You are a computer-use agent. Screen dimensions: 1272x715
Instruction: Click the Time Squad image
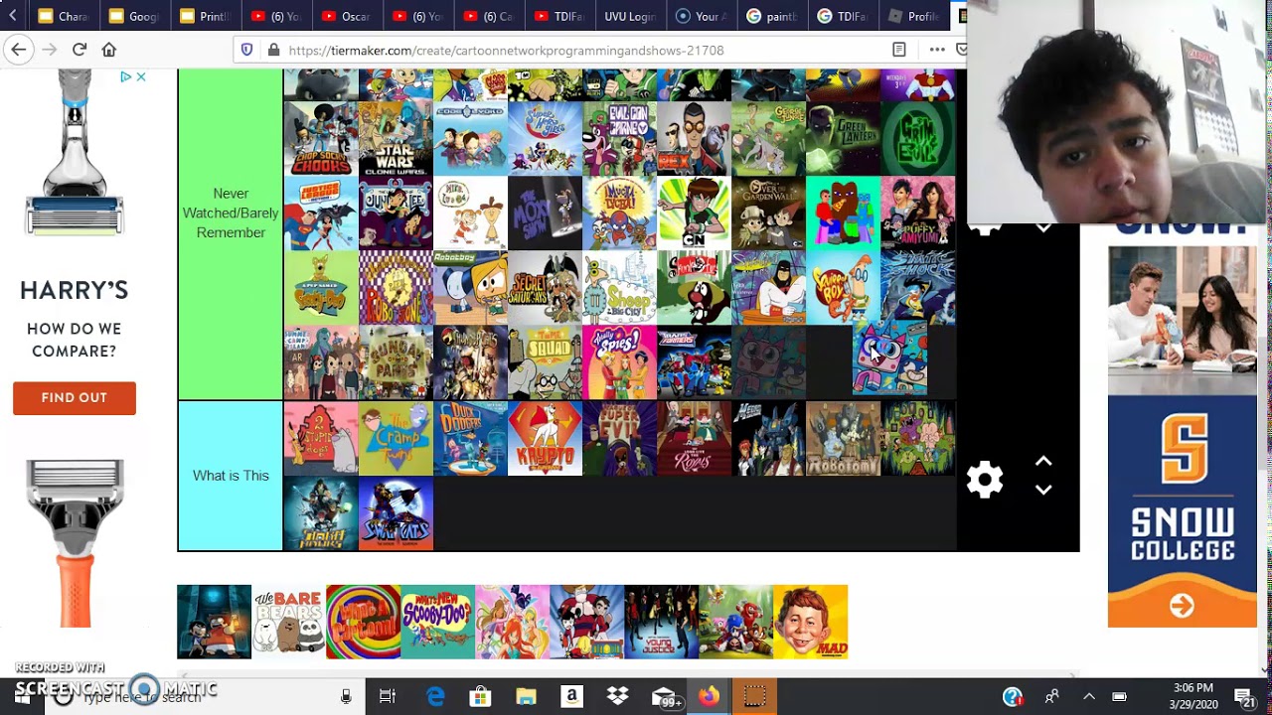point(545,362)
